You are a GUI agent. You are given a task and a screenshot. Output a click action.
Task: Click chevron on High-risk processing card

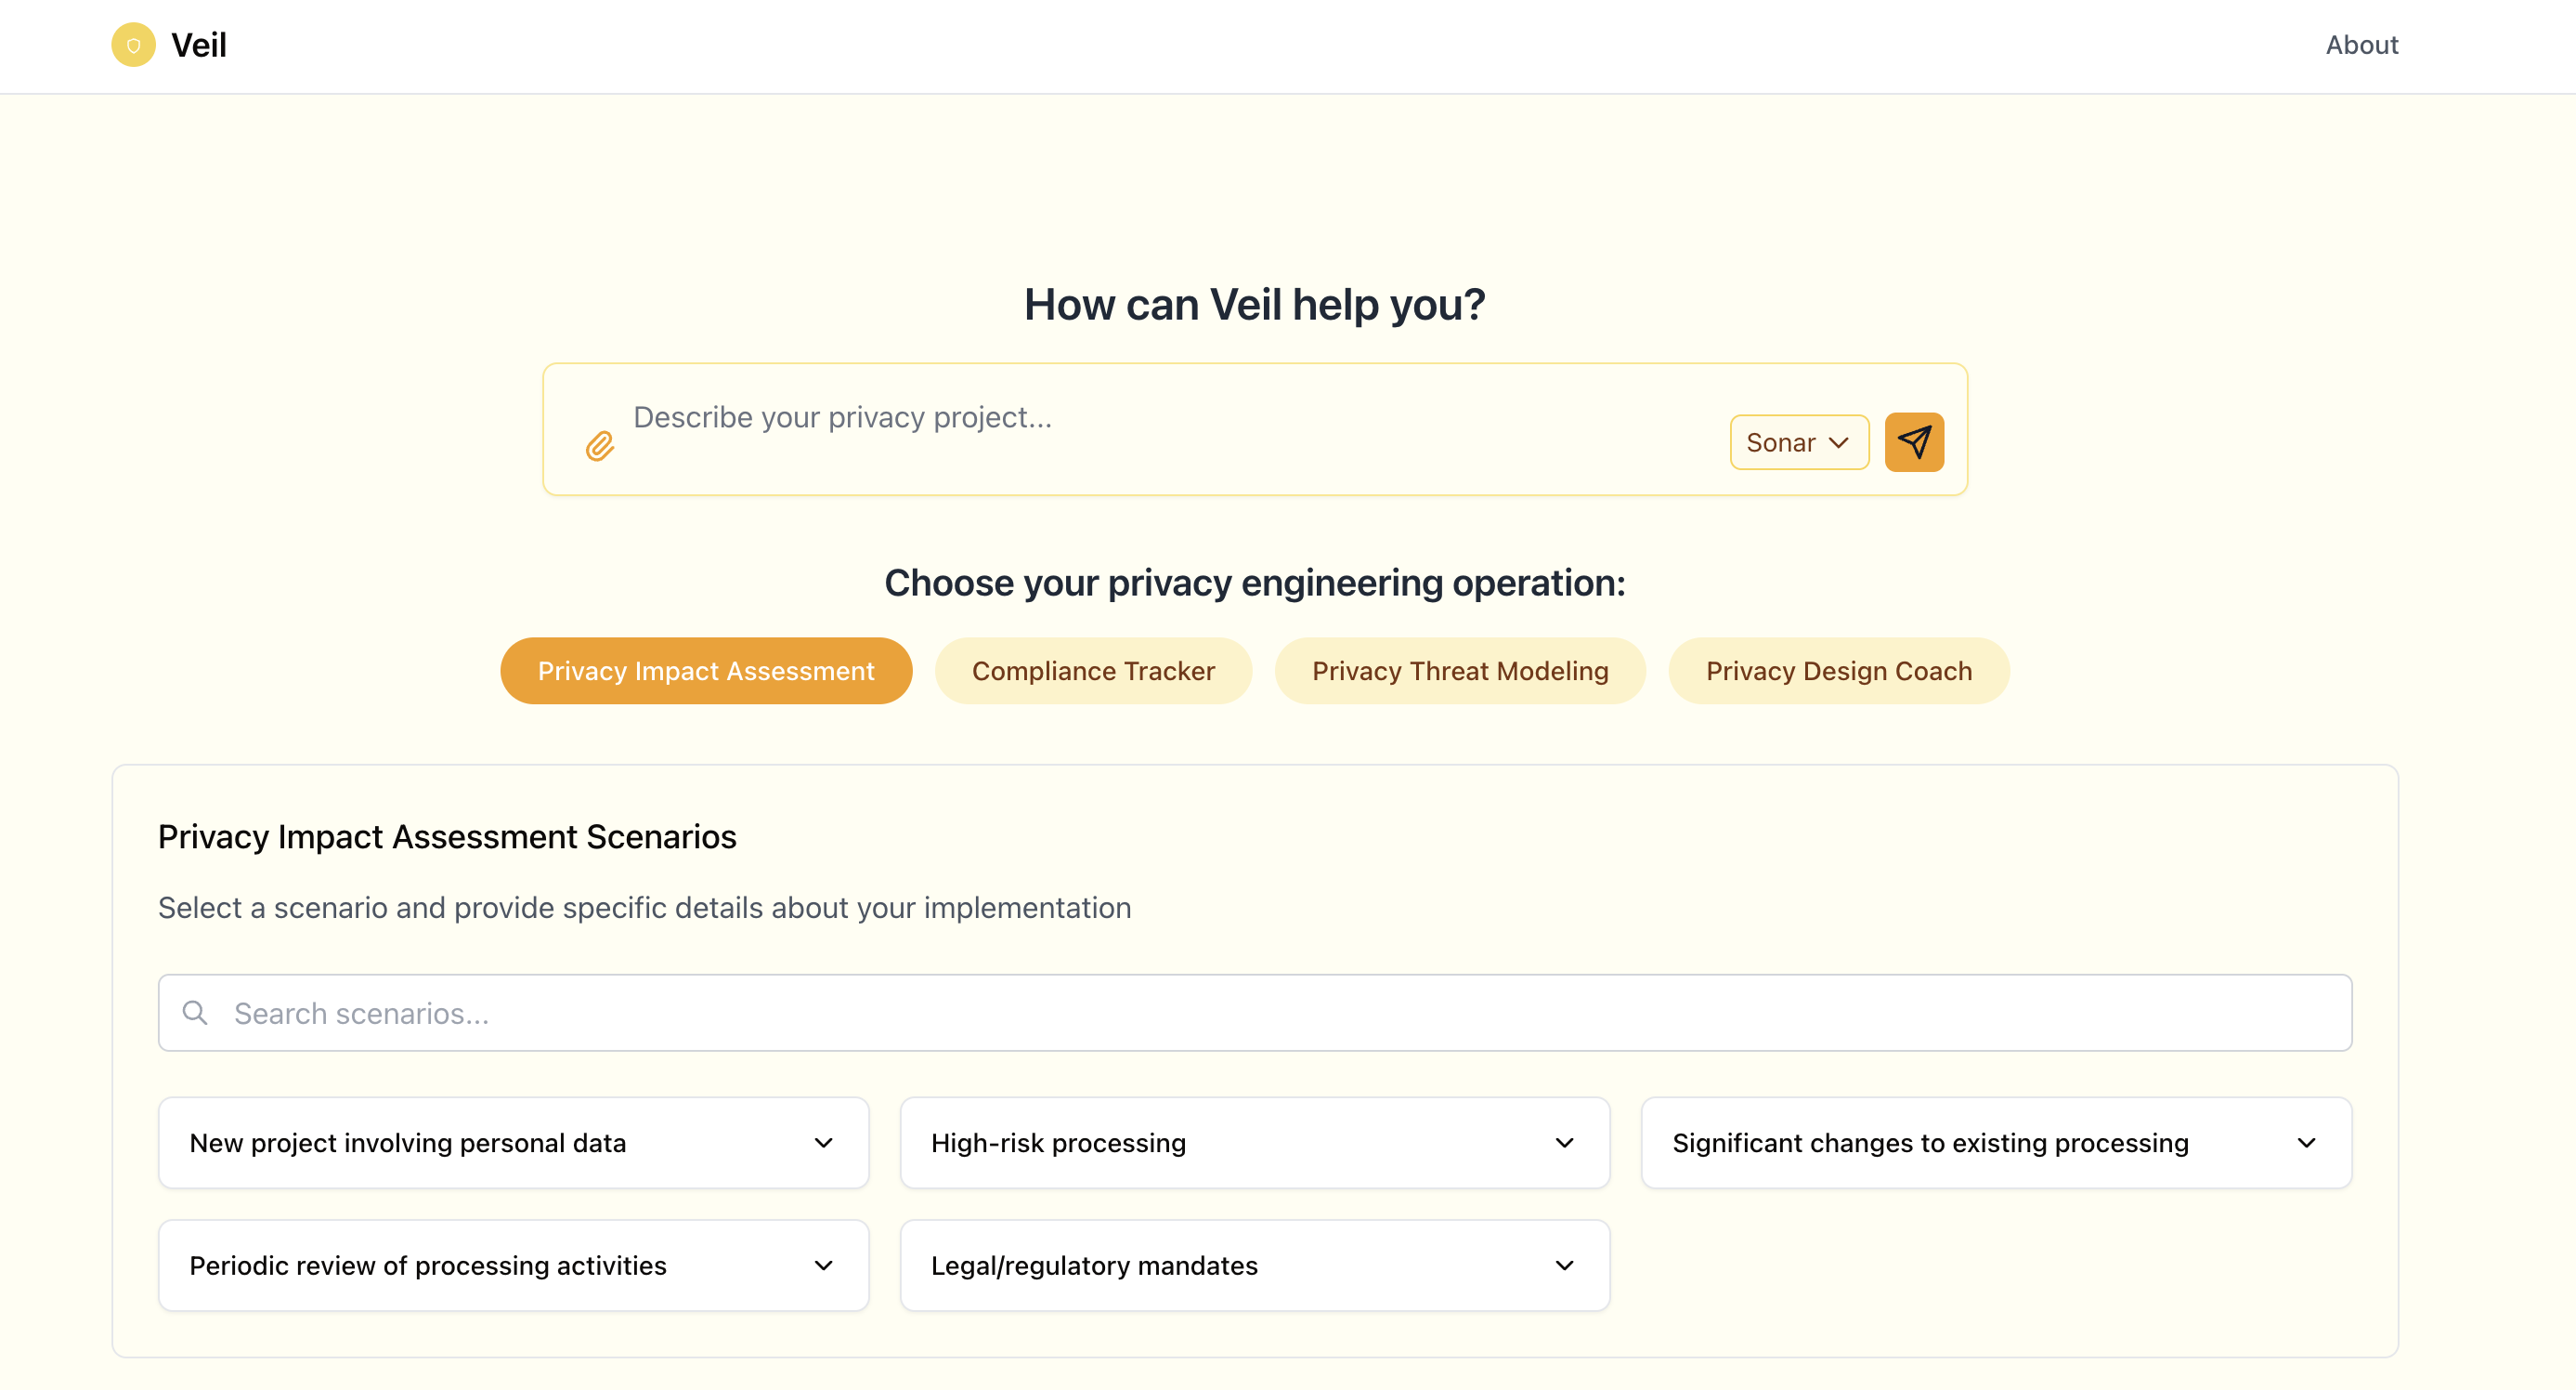pos(1564,1143)
